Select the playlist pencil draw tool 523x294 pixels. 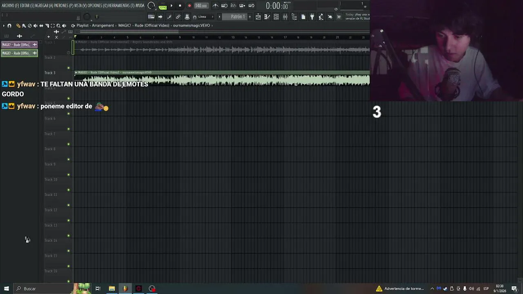click(x=18, y=26)
